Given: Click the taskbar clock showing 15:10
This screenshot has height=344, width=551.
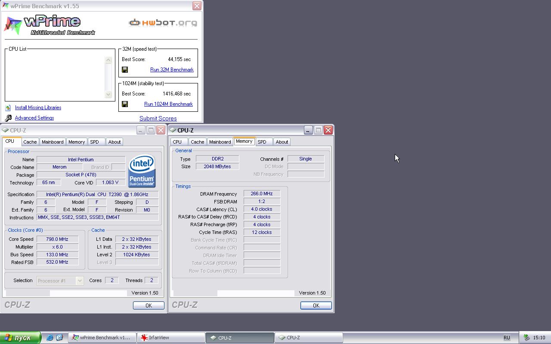Looking at the screenshot, I should click(x=539, y=338).
